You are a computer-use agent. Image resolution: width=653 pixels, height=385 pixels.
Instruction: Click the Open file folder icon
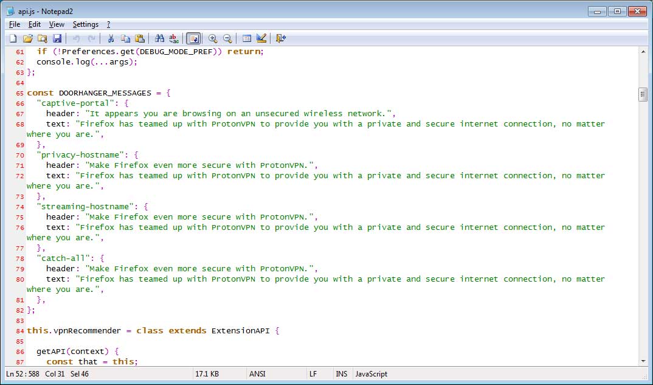(27, 39)
